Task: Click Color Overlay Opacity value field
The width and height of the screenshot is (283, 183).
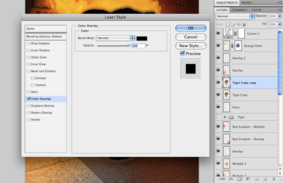Action: (x=138, y=46)
